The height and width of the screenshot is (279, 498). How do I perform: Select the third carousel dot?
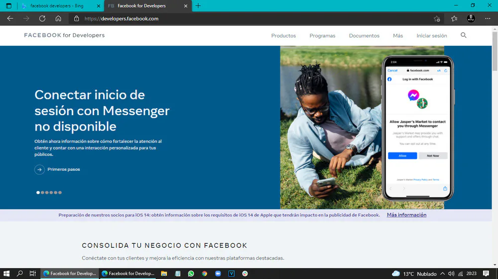tap(47, 193)
